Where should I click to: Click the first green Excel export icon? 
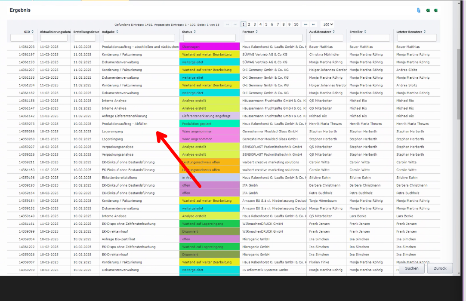(x=428, y=10)
